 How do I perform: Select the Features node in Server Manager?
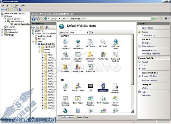(x=11, y=27)
